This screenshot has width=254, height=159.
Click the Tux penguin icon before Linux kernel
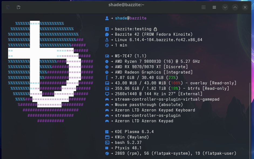pyautogui.click(x=107, y=40)
